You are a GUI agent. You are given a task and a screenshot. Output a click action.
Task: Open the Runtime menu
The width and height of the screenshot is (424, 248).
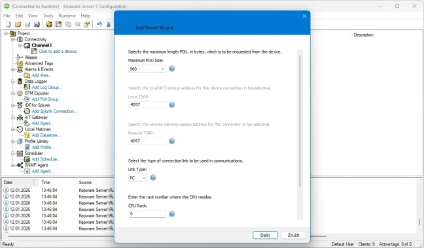[67, 16]
